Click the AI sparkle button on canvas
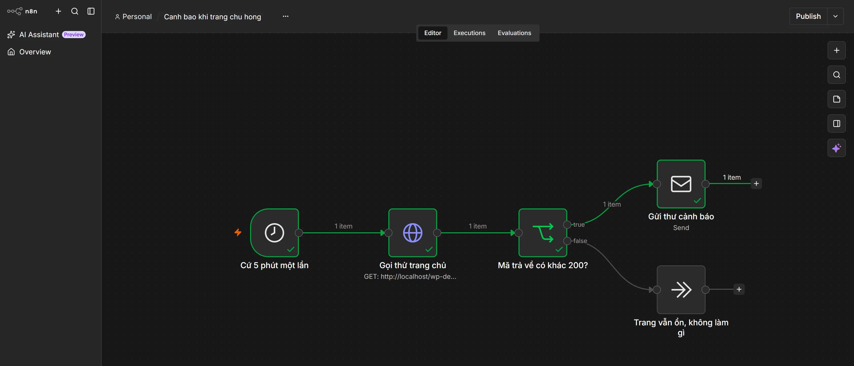The image size is (854, 366). [x=836, y=148]
